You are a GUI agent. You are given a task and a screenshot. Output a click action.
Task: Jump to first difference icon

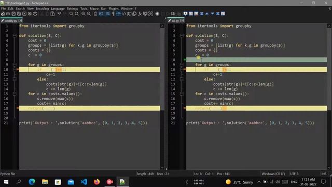(x=202, y=14)
